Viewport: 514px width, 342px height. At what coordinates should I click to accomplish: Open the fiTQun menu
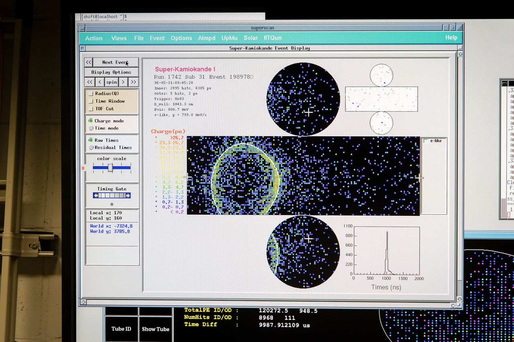[x=273, y=38]
